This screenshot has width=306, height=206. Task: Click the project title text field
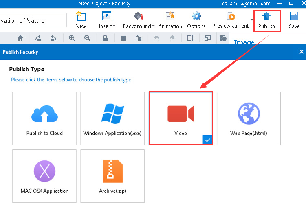(x=33, y=20)
